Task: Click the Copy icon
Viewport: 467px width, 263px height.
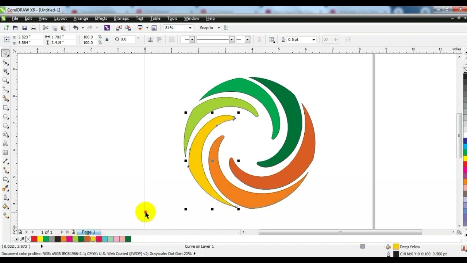Action: click(55, 28)
